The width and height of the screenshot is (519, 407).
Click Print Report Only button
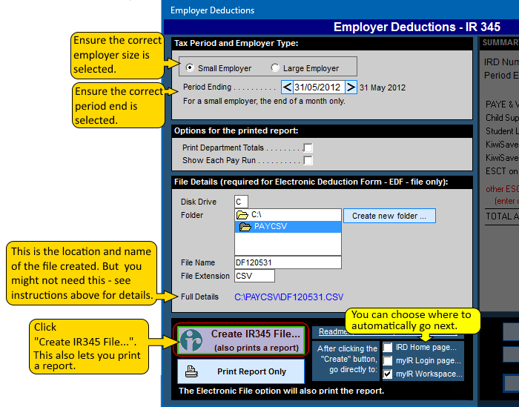241,371
